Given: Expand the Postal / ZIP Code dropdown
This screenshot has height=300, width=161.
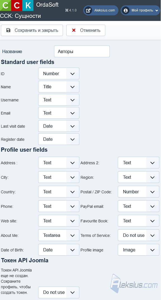Looking at the screenshot, I should coord(138,192).
